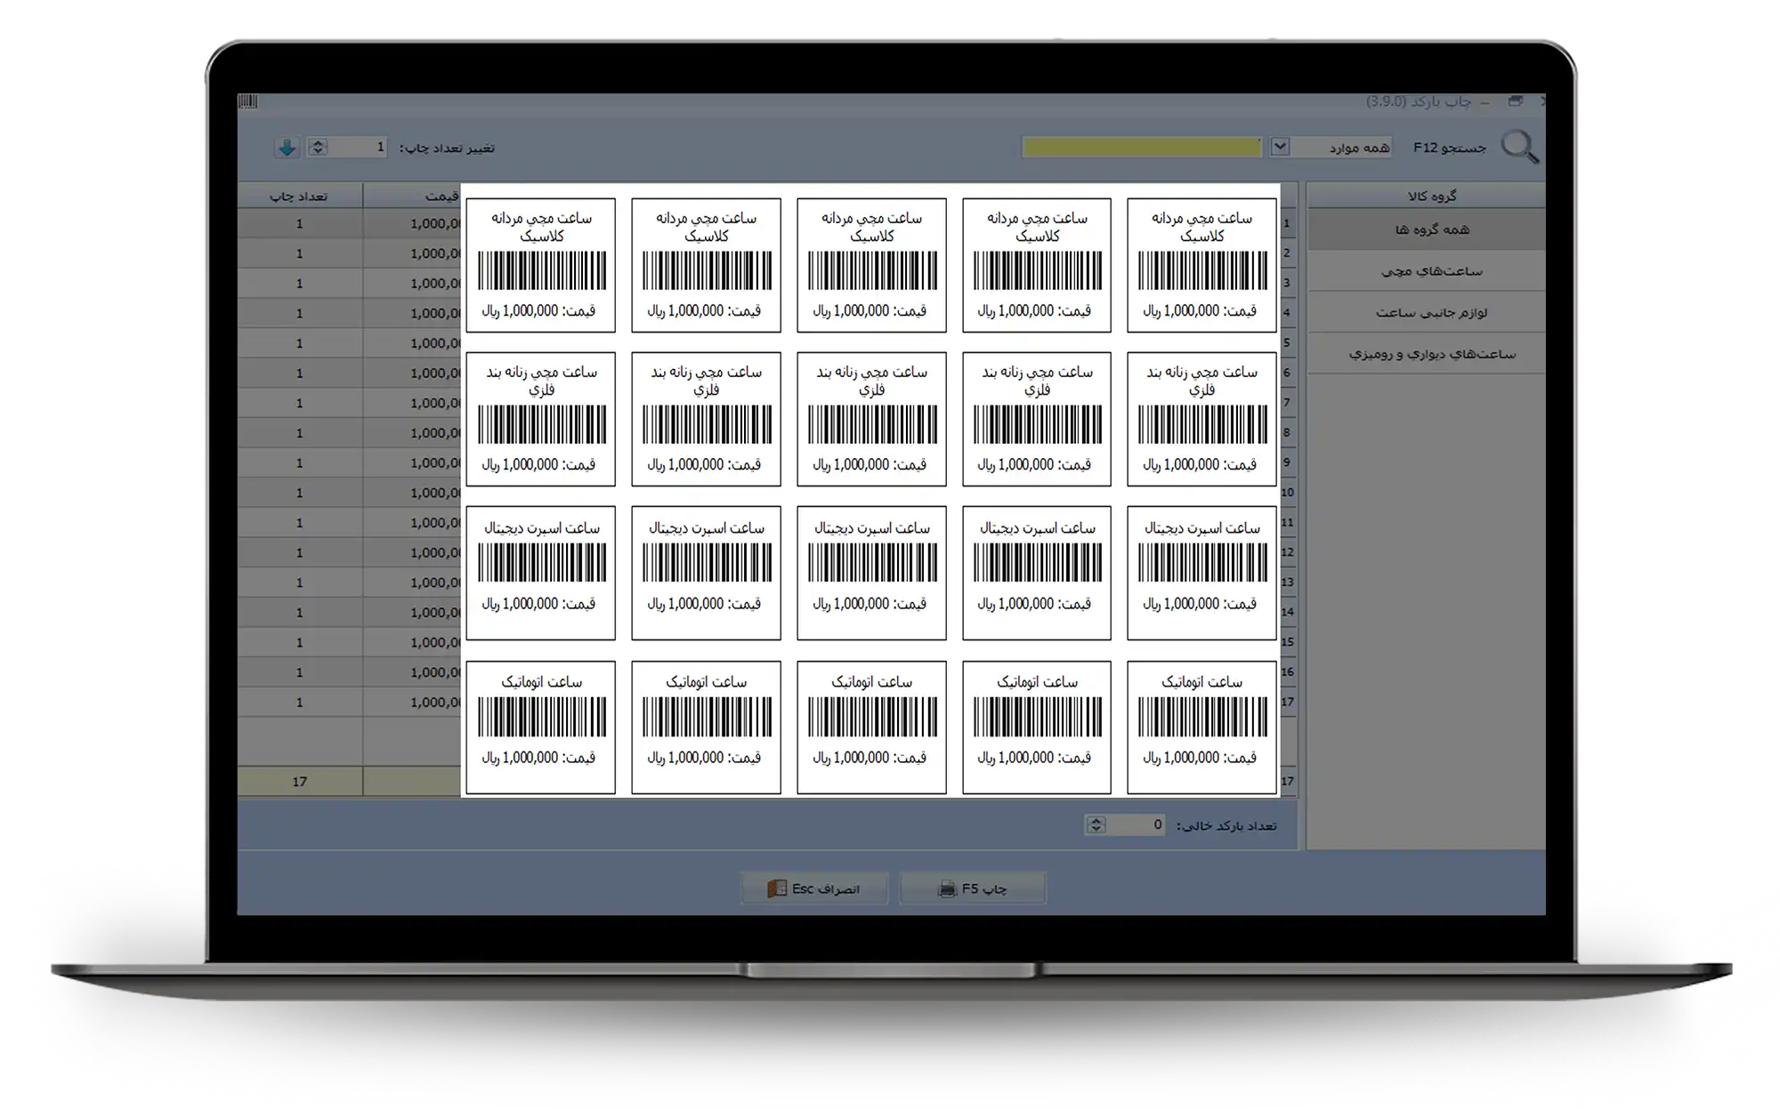Select row header number 14
Screen dimensions: 1780x1109
pyautogui.click(x=1288, y=612)
